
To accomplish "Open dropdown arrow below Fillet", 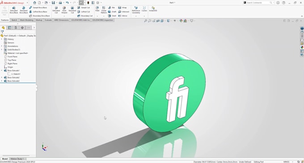I will (97, 16).
